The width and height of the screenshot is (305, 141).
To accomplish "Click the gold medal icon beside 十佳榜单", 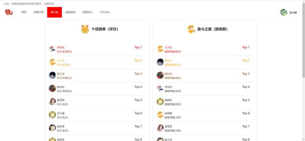I will click(85, 29).
